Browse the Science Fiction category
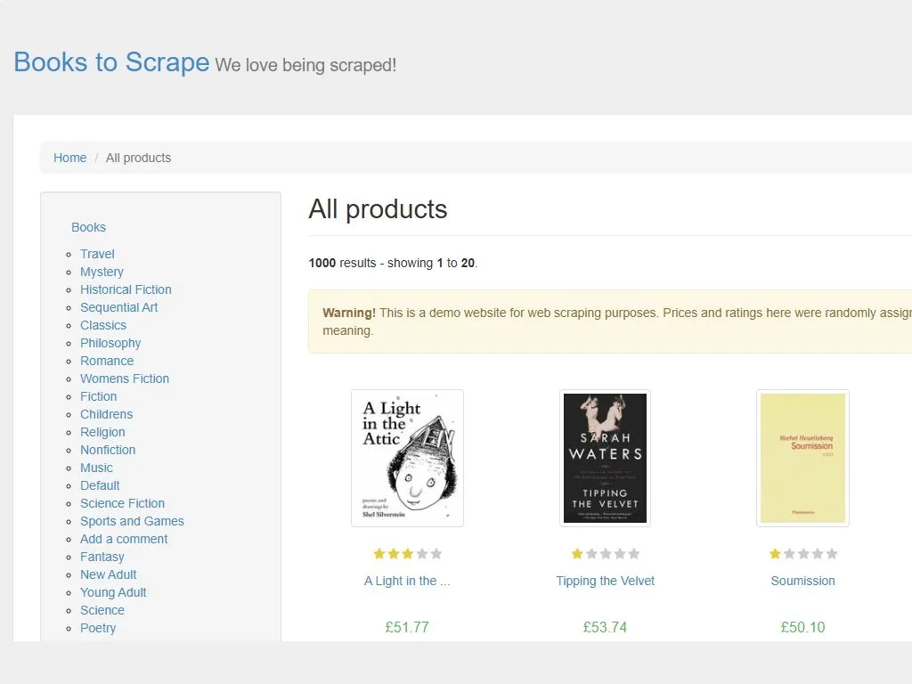Viewport: 912px width, 684px height. (x=122, y=504)
